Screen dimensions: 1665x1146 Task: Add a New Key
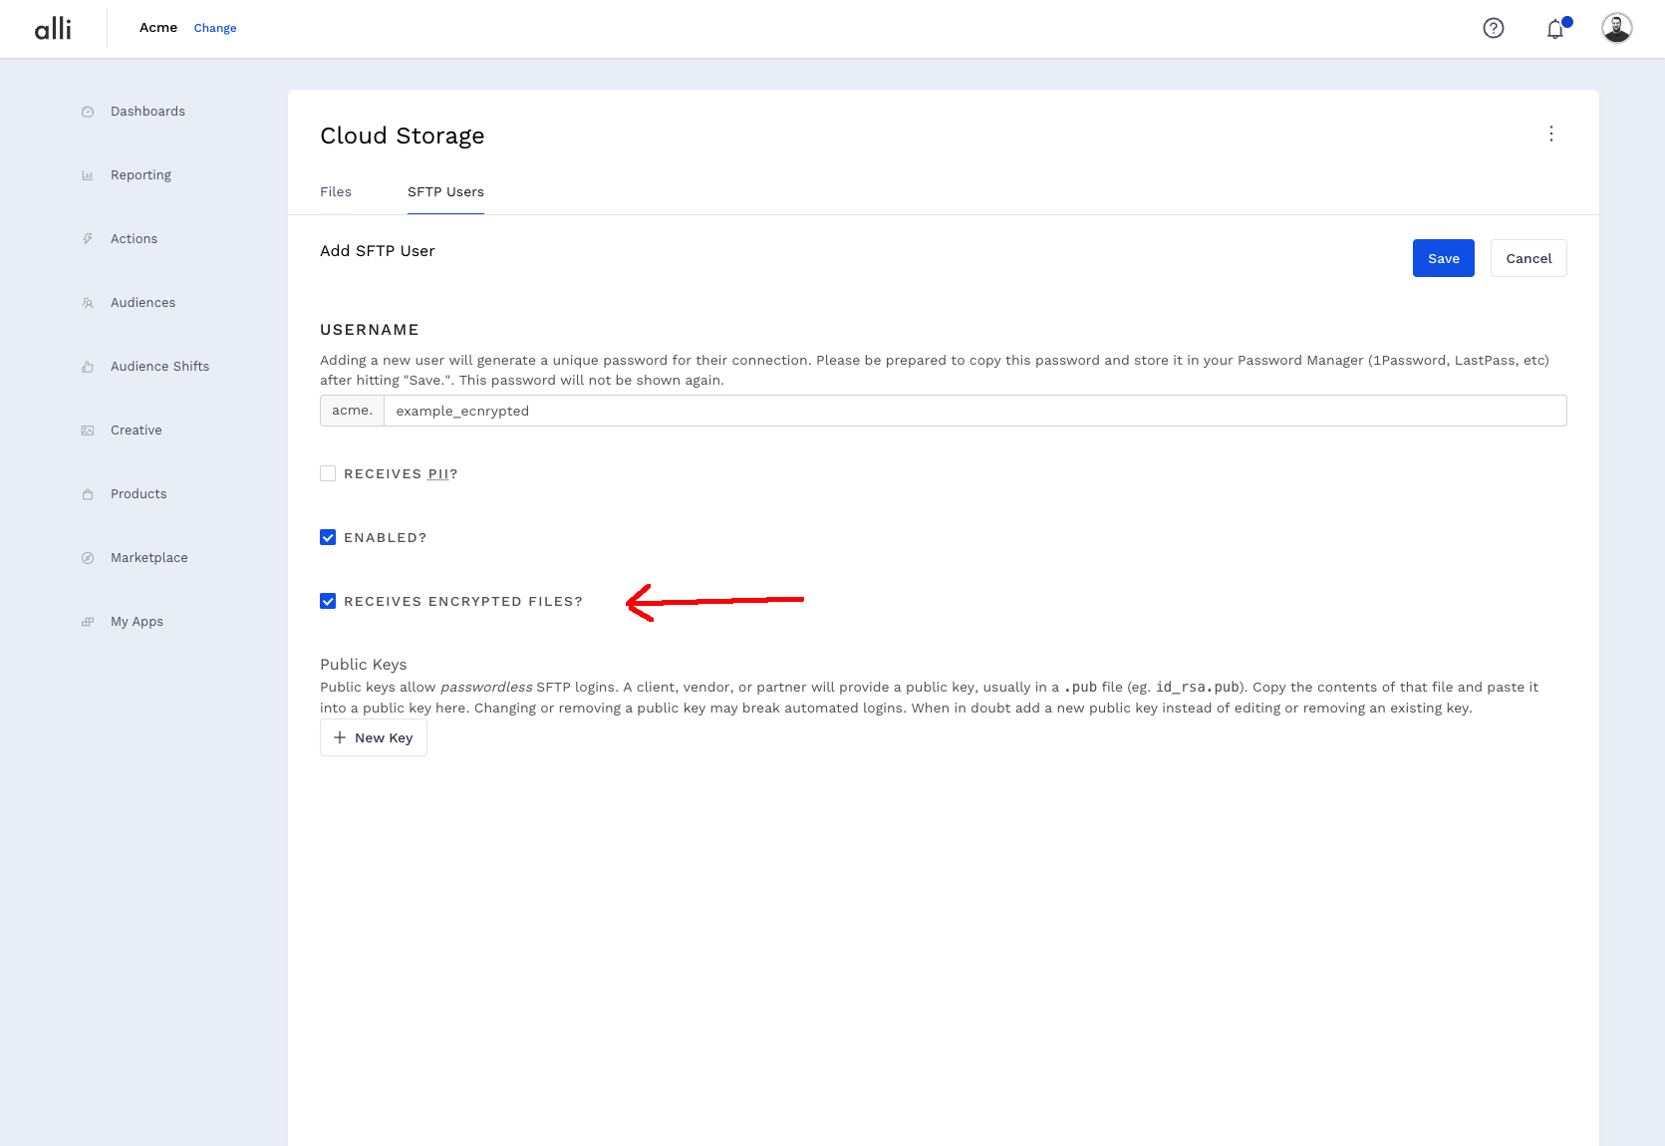[374, 738]
